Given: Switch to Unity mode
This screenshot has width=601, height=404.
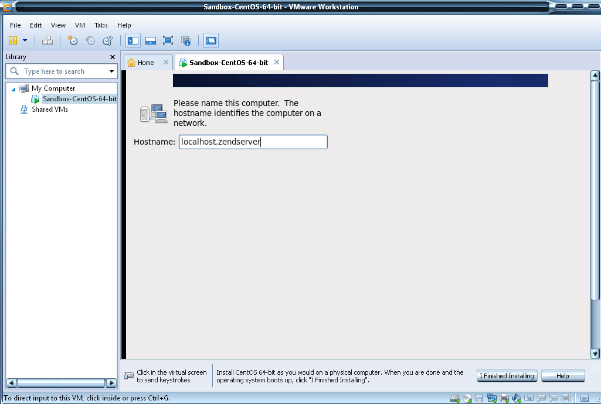Looking at the screenshot, I should pos(186,40).
